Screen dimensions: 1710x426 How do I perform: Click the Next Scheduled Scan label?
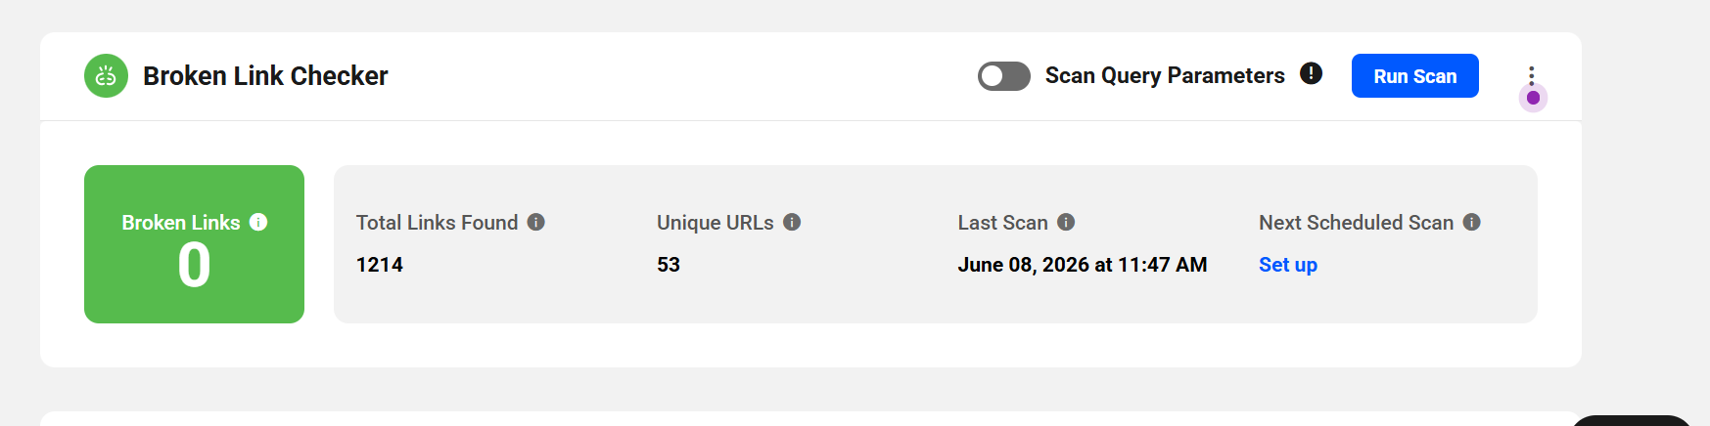[x=1356, y=223]
